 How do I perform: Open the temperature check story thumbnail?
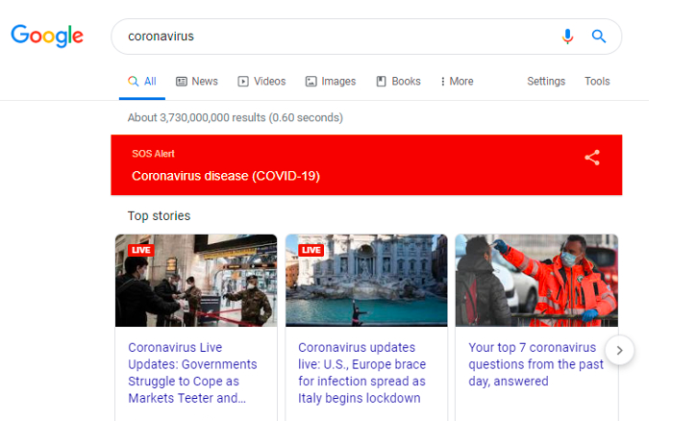[x=536, y=281]
